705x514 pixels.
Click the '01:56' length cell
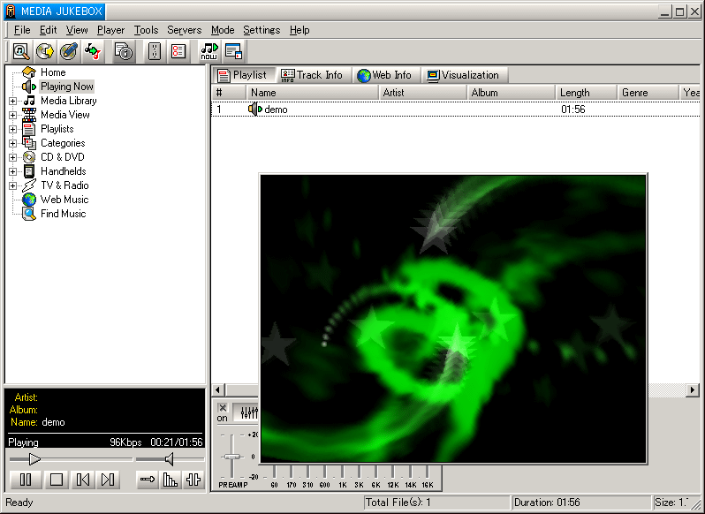pyautogui.click(x=572, y=110)
